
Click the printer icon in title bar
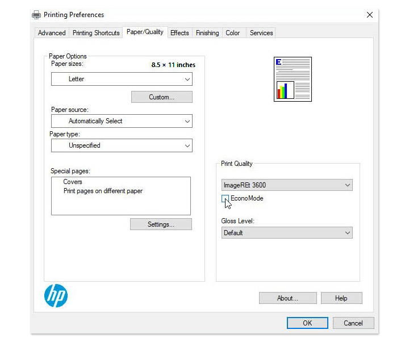point(36,15)
